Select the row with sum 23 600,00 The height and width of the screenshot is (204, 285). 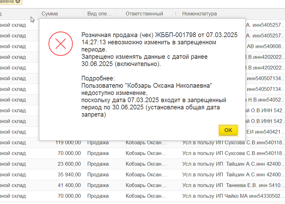[x=143, y=164]
